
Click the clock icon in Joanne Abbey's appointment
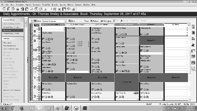[126, 34]
